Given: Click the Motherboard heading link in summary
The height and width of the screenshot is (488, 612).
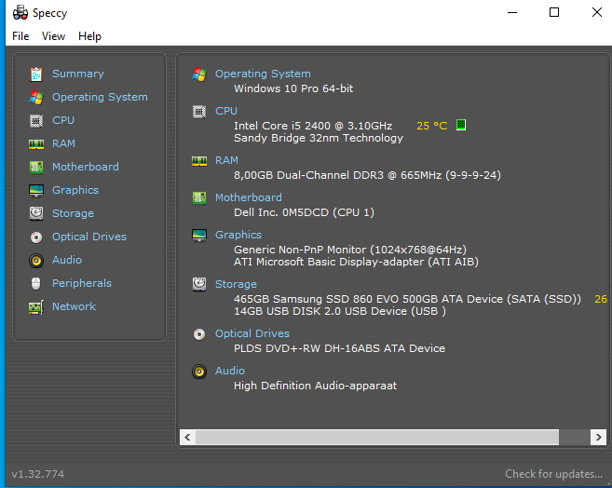Looking at the screenshot, I should click(249, 197).
